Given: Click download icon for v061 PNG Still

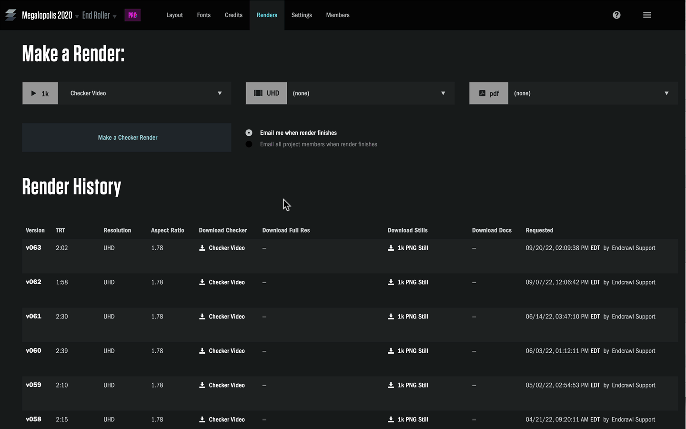Looking at the screenshot, I should point(391,317).
